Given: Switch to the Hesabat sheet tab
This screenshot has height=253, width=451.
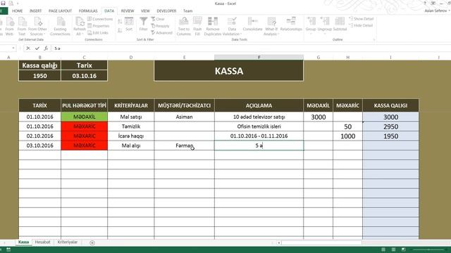Looking at the screenshot, I should click(x=42, y=242).
